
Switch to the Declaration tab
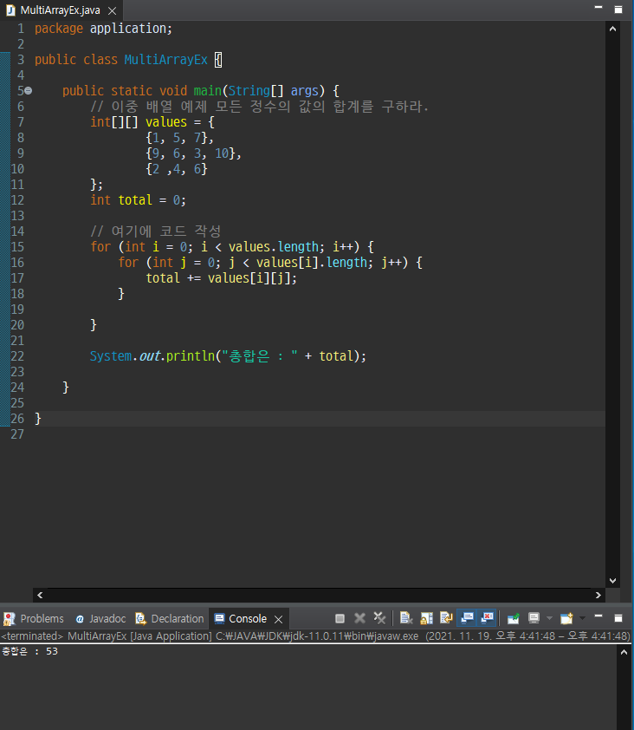[170, 619]
